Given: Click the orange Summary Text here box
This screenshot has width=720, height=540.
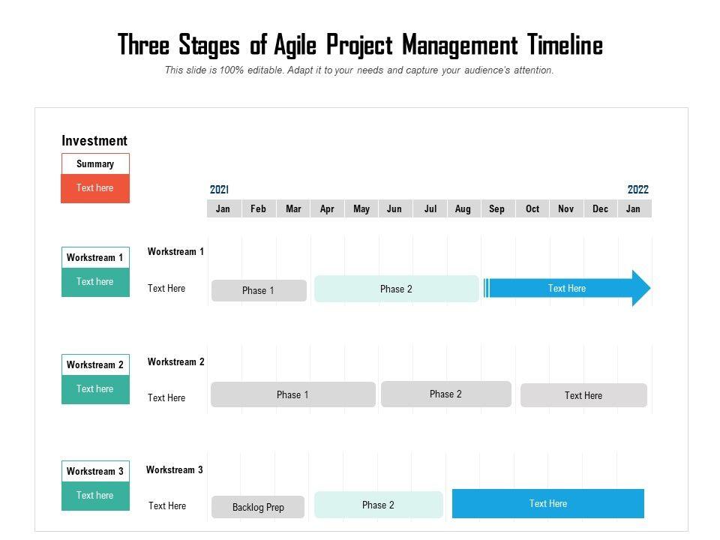Looking at the screenshot, I should coord(95,188).
